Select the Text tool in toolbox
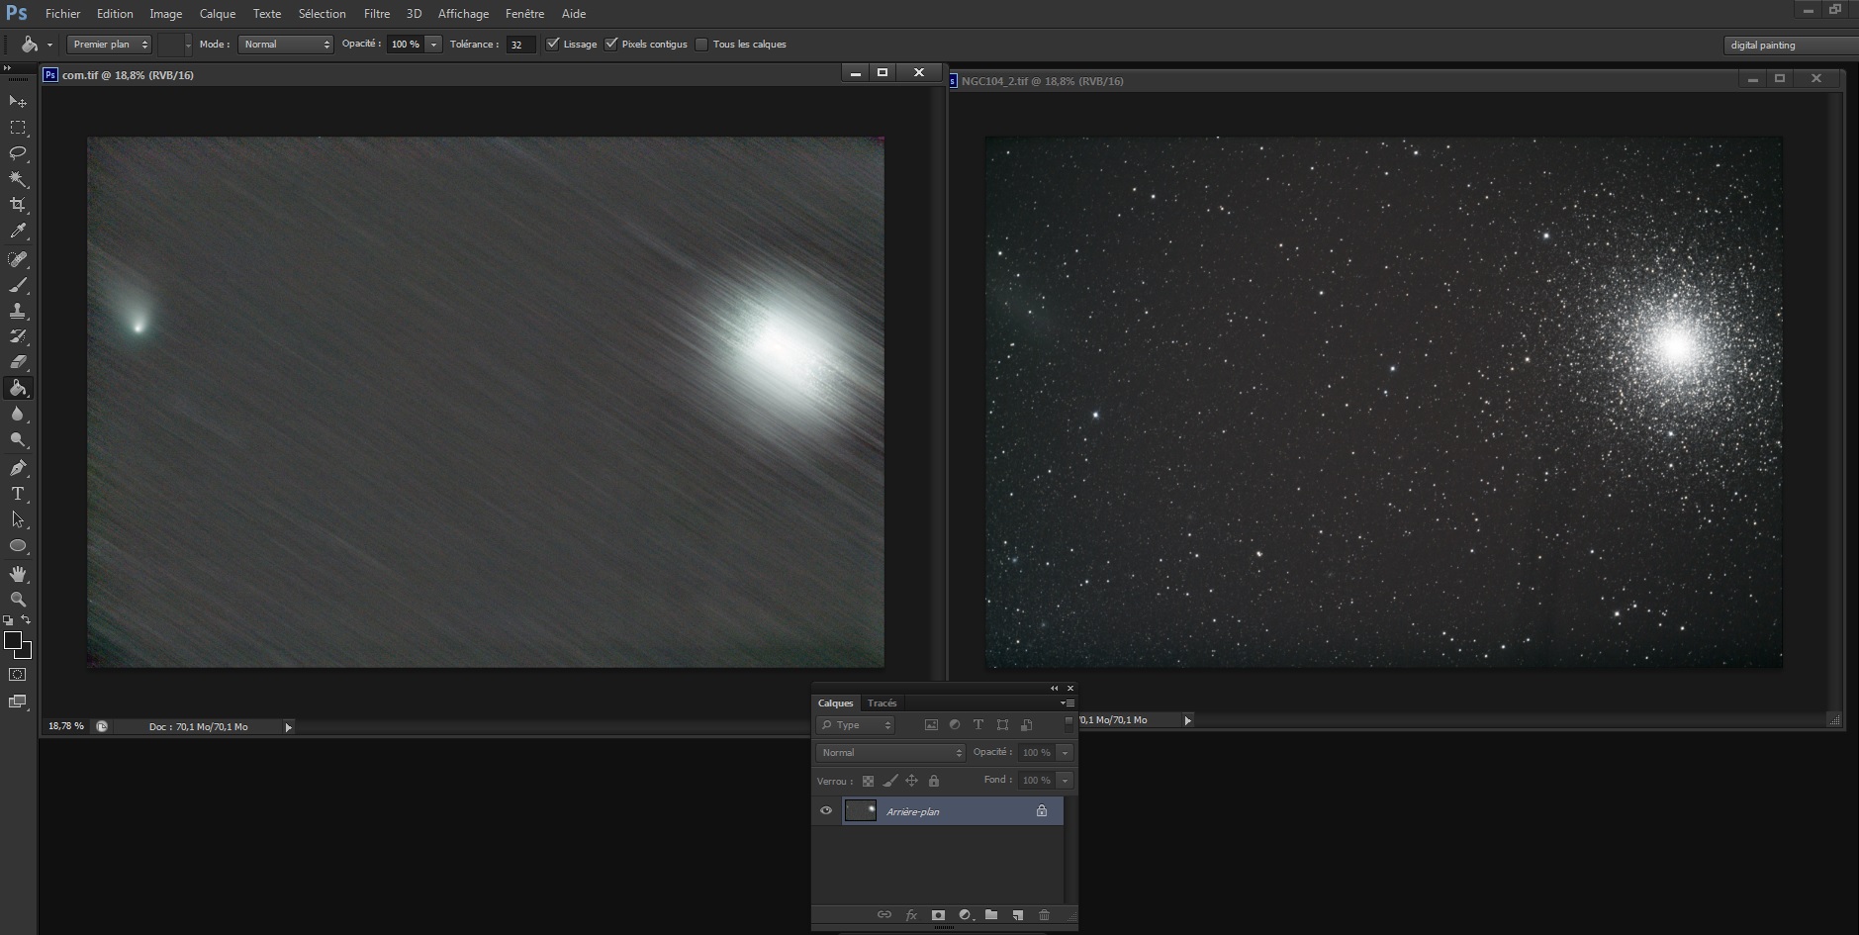 click(x=18, y=494)
